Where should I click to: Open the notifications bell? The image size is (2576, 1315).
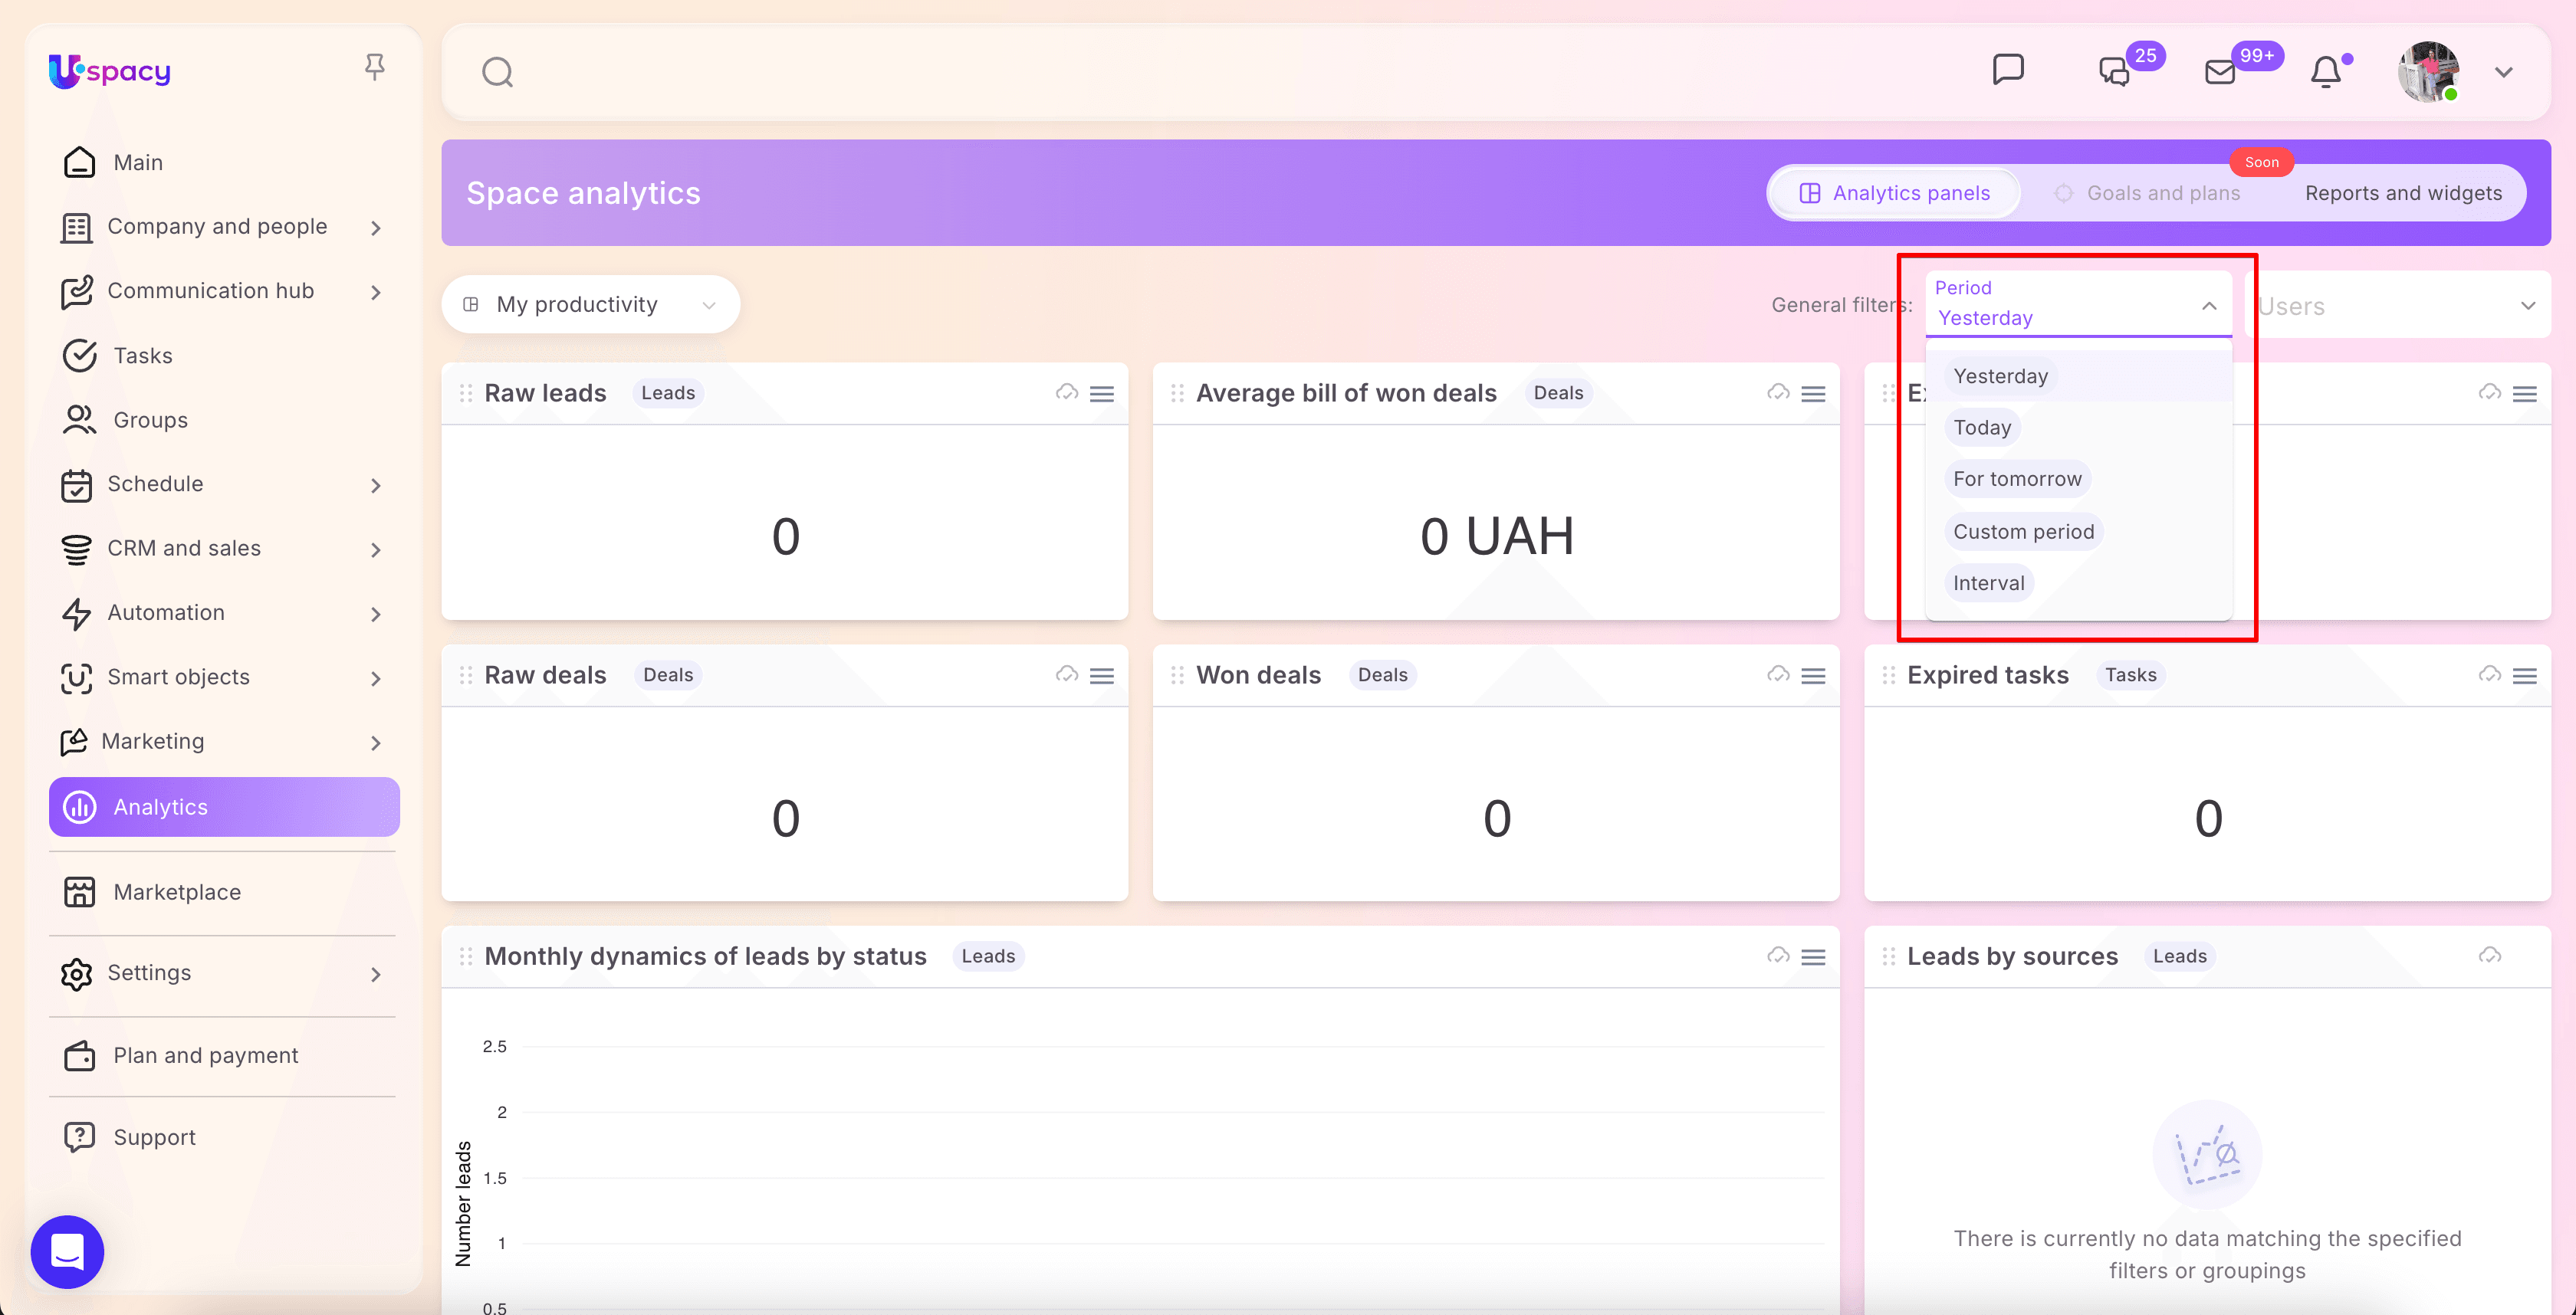(x=2326, y=71)
